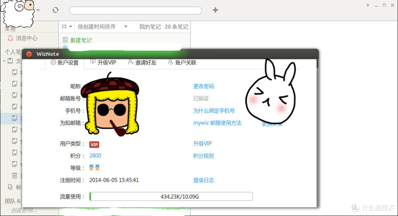Viewport: 398px width, 216px height.
Task: Click the 流量使用 progress bar
Action: [x=171, y=196]
